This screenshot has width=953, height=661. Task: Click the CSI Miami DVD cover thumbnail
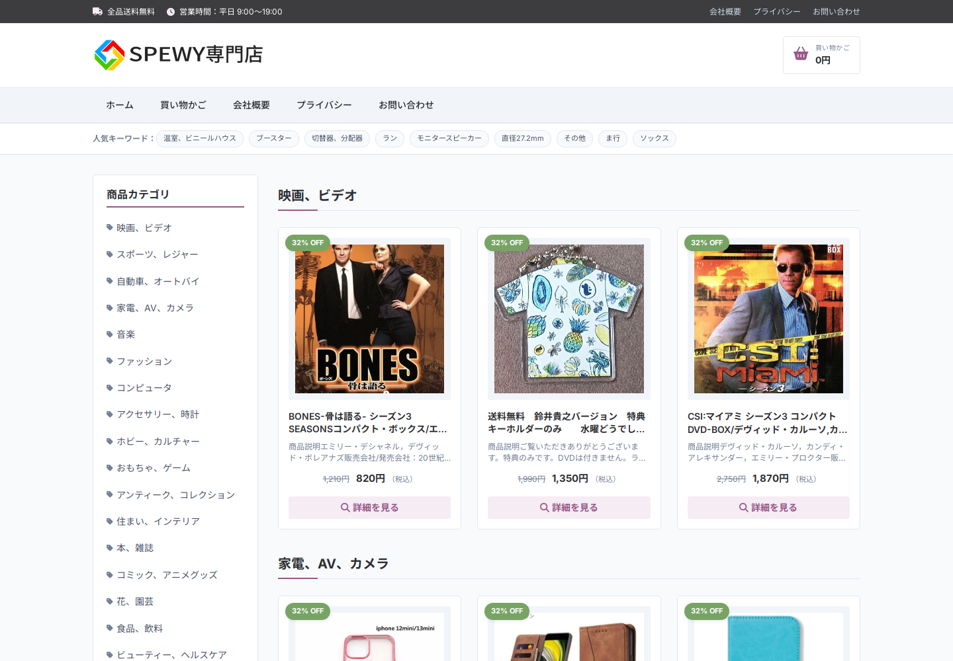768,319
